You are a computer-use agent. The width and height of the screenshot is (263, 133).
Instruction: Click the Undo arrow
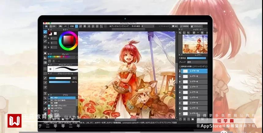(x=60, y=26)
